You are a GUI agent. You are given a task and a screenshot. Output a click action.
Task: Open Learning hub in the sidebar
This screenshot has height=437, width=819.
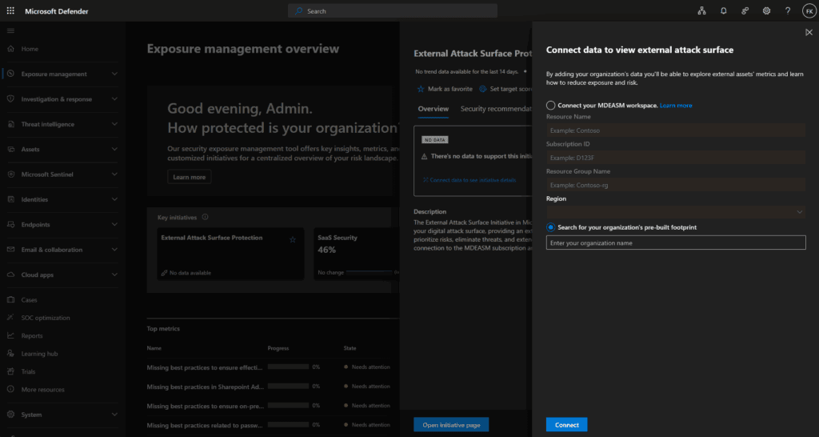pyautogui.click(x=40, y=354)
